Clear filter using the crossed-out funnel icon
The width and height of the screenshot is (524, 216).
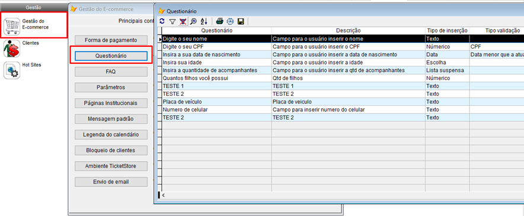pyautogui.click(x=183, y=21)
